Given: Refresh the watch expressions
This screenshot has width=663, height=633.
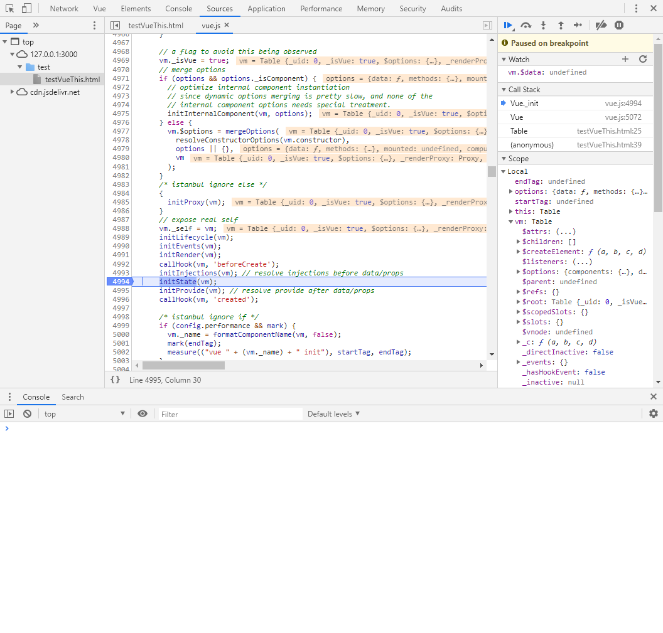Looking at the screenshot, I should (x=643, y=59).
